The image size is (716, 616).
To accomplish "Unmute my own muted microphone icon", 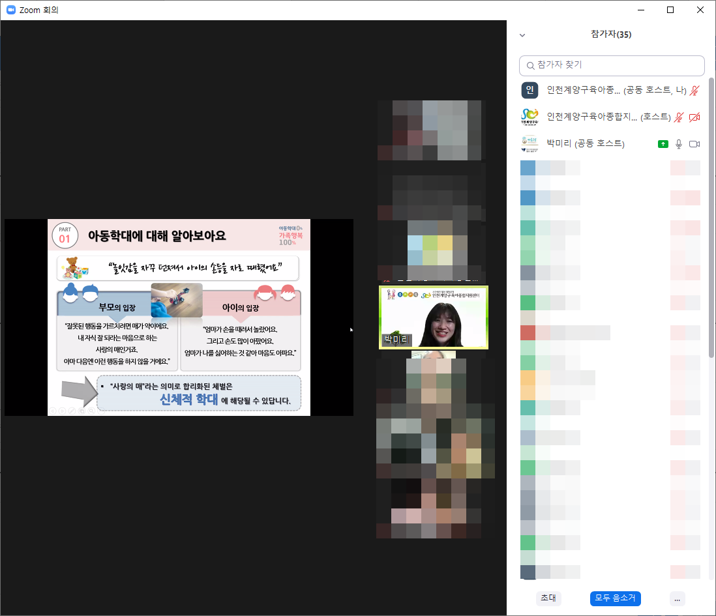I will coord(694,91).
